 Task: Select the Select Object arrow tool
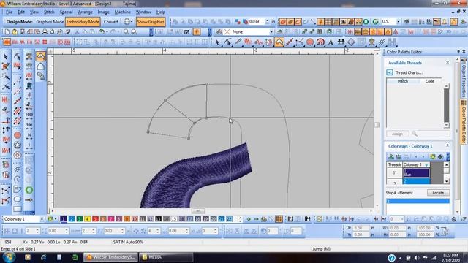[218, 42]
